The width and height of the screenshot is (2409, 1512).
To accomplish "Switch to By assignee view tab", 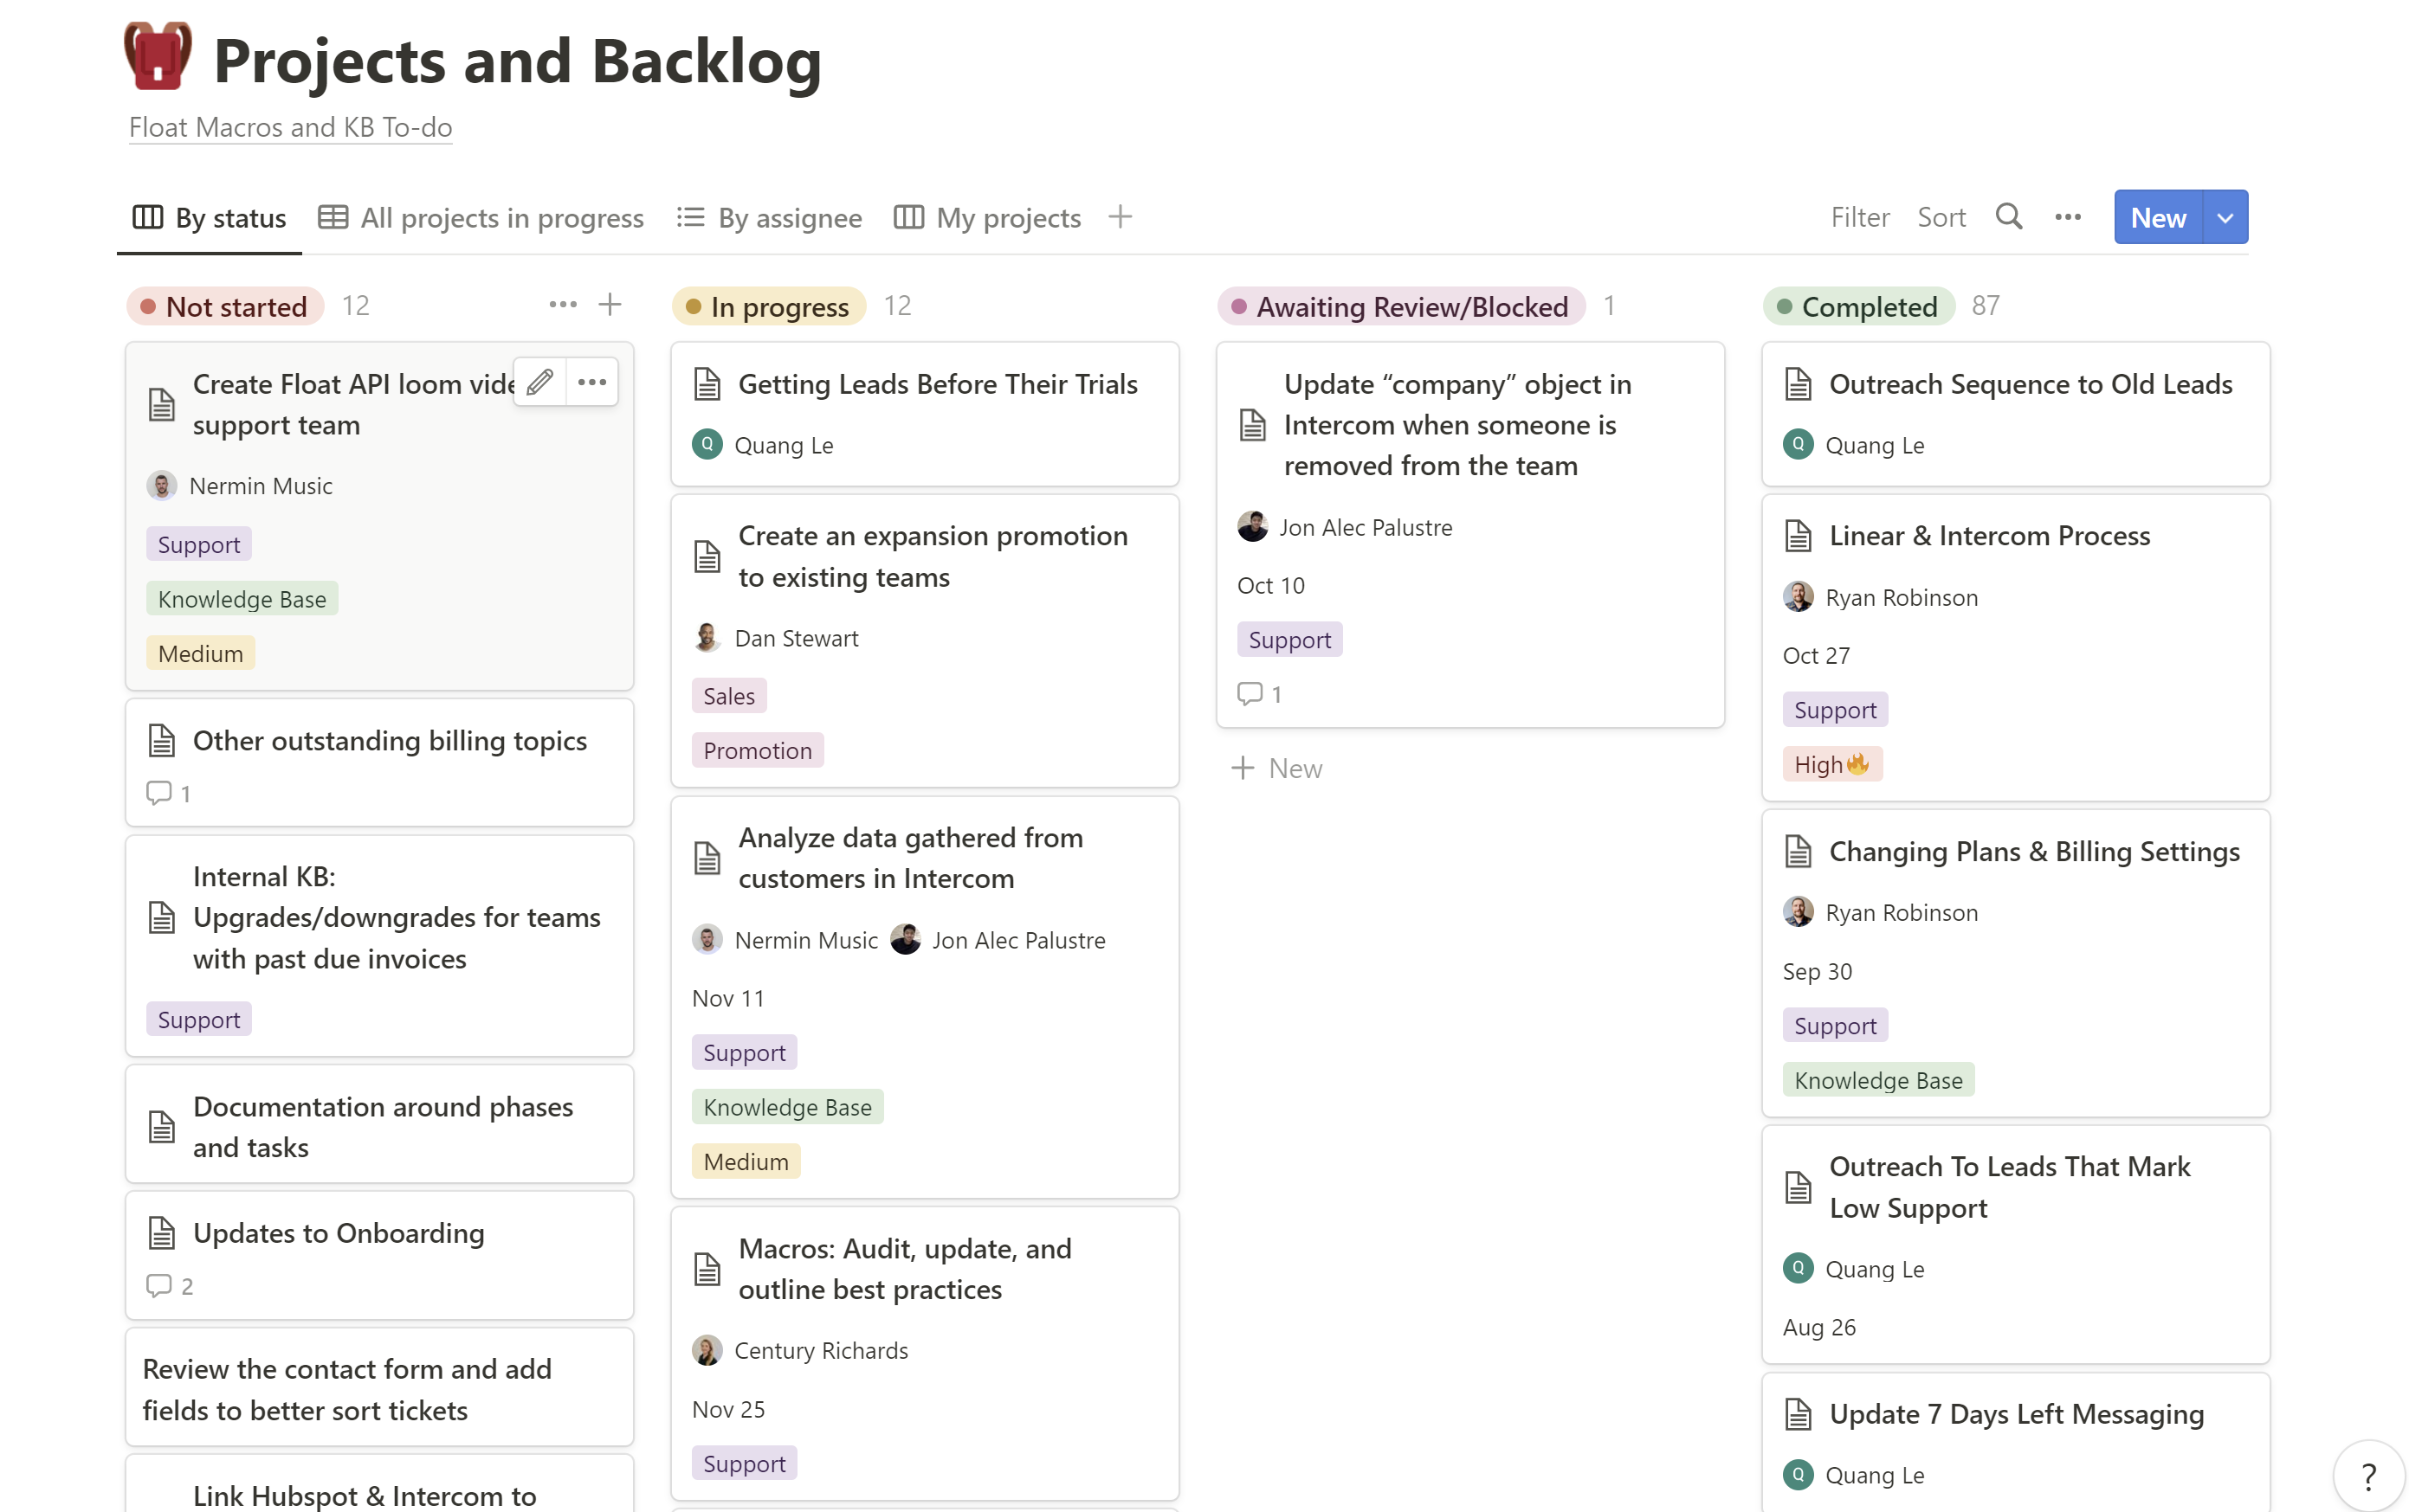I will click(769, 217).
